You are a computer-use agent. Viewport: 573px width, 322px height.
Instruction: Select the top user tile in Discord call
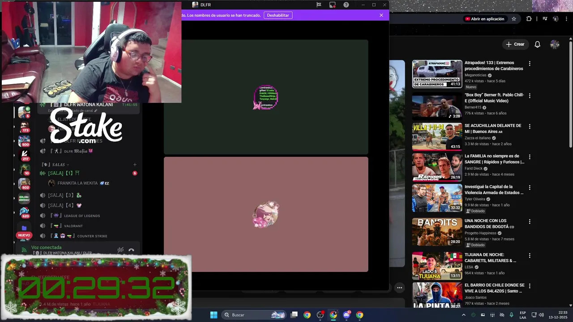coord(266,97)
